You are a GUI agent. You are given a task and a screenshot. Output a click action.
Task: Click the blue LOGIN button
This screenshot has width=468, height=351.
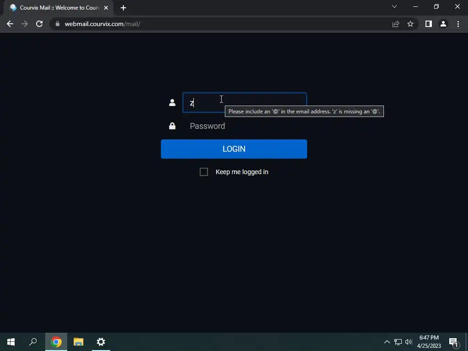tap(234, 149)
